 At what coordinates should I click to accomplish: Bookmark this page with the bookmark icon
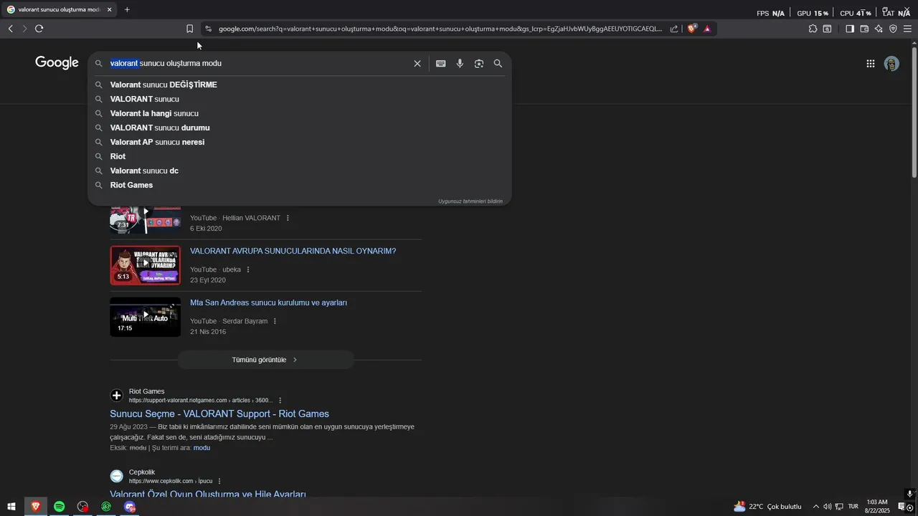coord(189,29)
